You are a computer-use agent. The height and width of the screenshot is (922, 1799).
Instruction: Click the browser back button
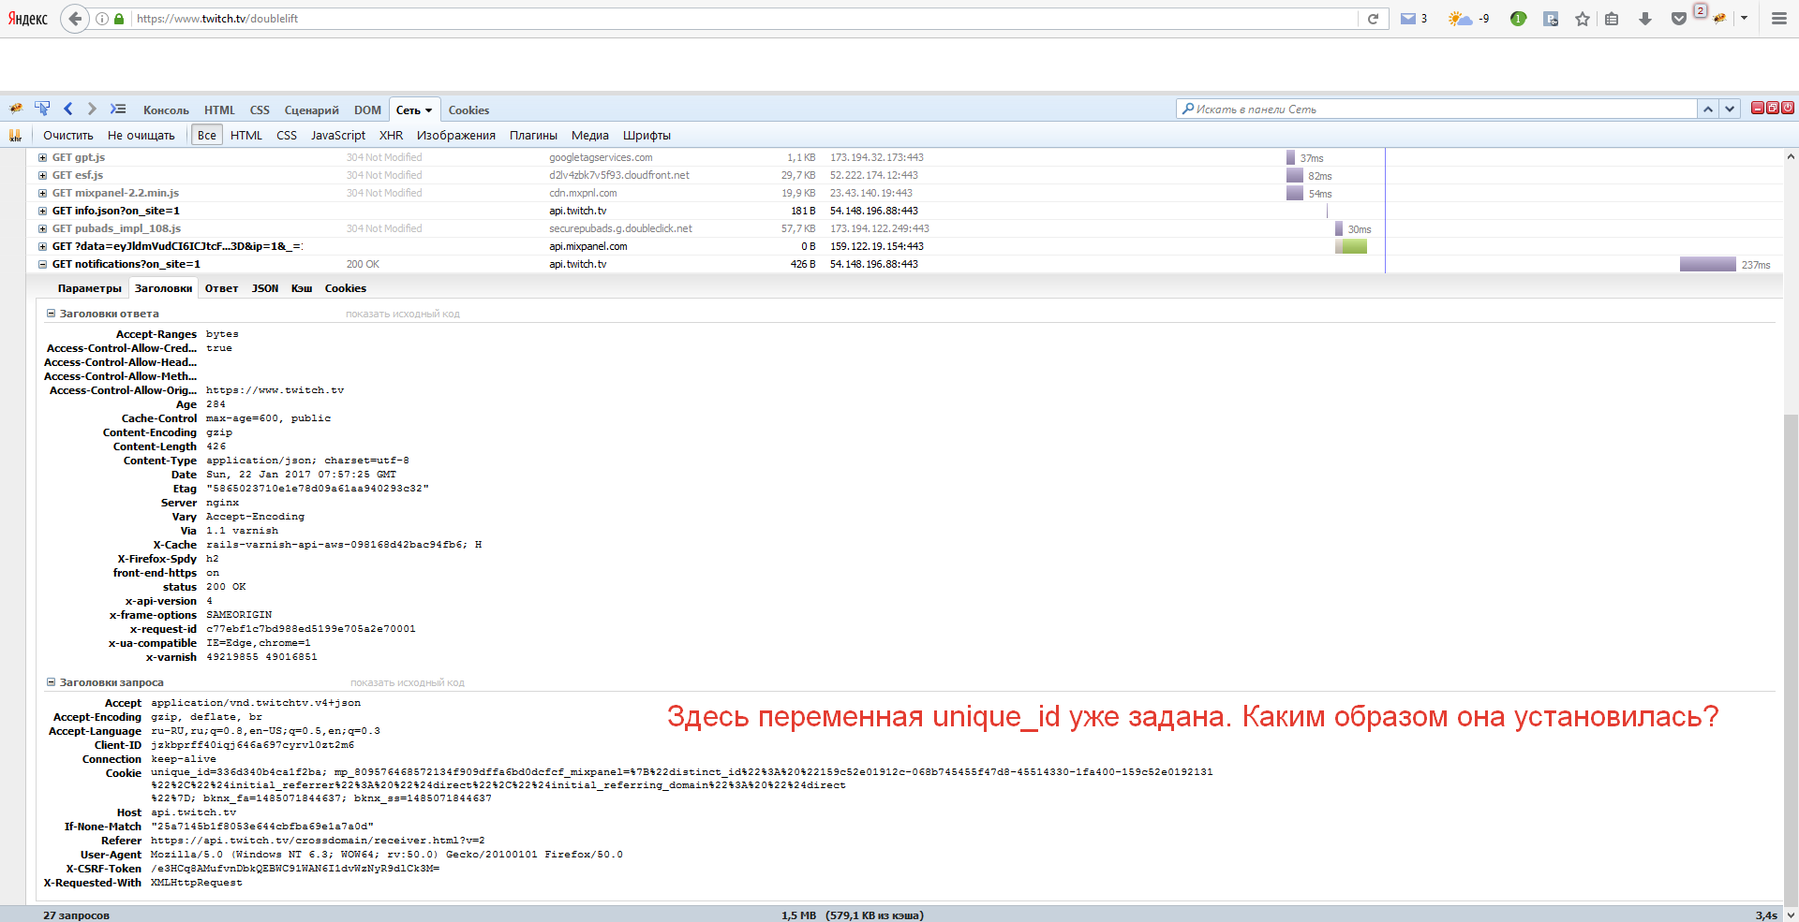[x=75, y=19]
